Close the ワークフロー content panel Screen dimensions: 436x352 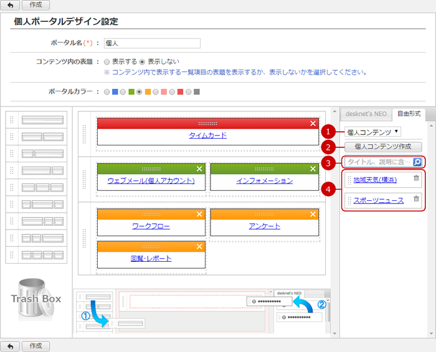(x=199, y=214)
